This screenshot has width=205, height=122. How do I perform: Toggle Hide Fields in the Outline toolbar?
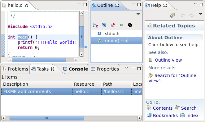click(104, 25)
